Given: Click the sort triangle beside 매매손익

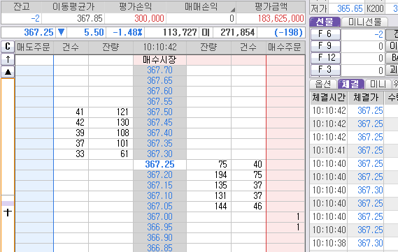Looking at the screenshot, I should (x=233, y=10).
